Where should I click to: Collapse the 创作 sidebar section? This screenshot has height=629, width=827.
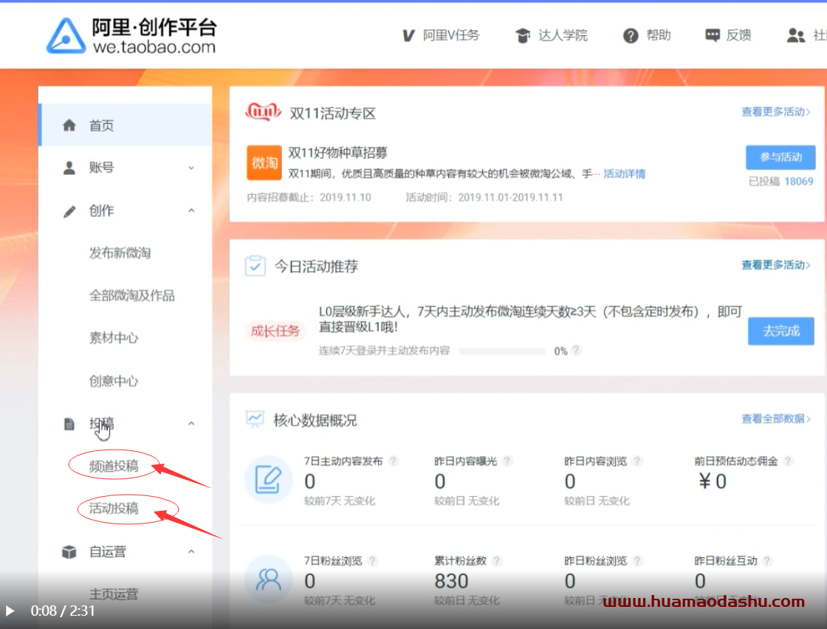click(x=191, y=211)
